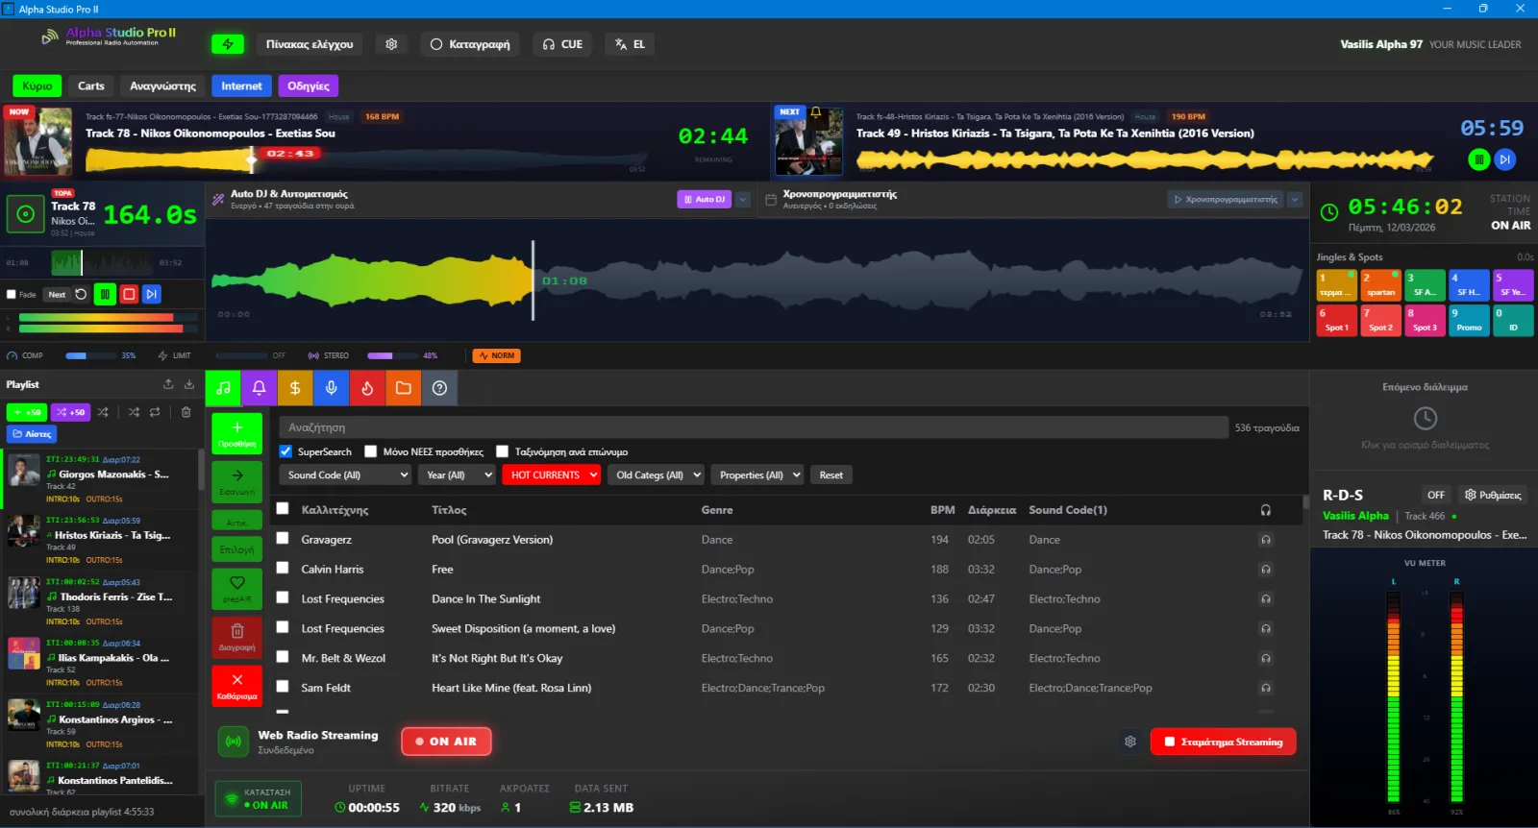Click in the Αναζήτηση search field
Image resolution: width=1538 pixels, height=828 pixels.
[x=754, y=427]
